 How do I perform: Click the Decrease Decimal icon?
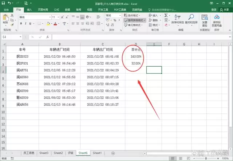[112, 25]
